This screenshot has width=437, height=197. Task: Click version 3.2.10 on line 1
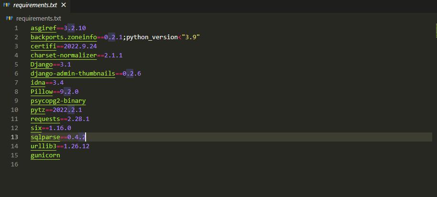(x=75, y=28)
